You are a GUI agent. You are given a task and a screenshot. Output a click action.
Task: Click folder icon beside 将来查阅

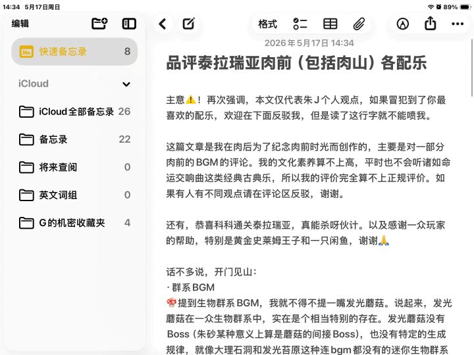point(26,167)
